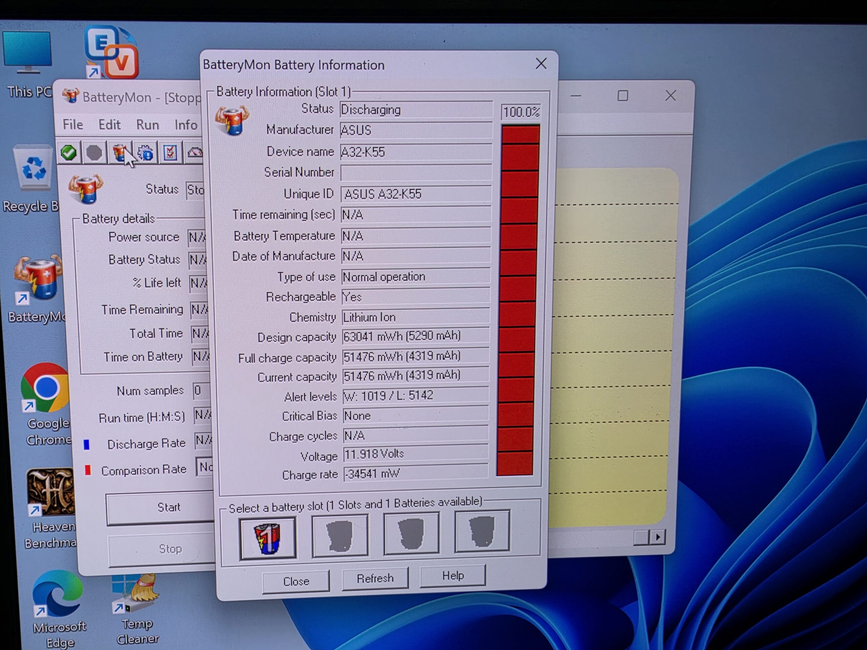The width and height of the screenshot is (867, 650).
Task: Select the Heaven Benchmark desktop shortcut
Action: coord(50,508)
